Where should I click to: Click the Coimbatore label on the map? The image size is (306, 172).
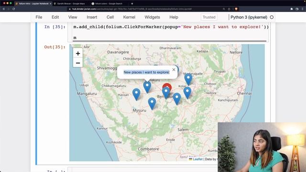148,149
